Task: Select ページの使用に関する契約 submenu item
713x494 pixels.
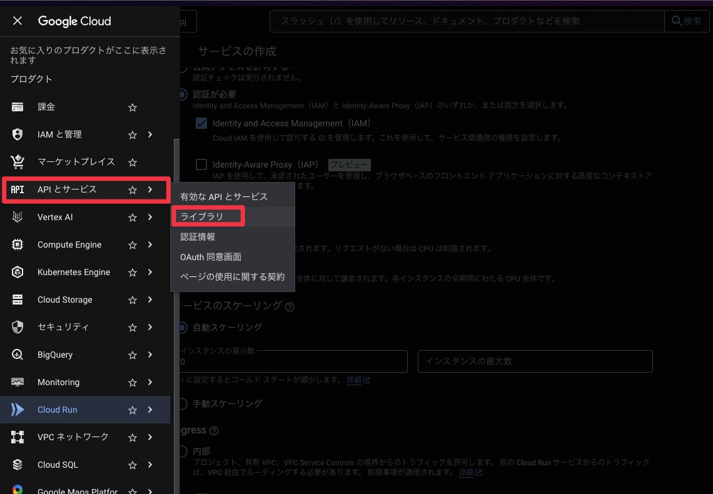Action: [x=233, y=277]
